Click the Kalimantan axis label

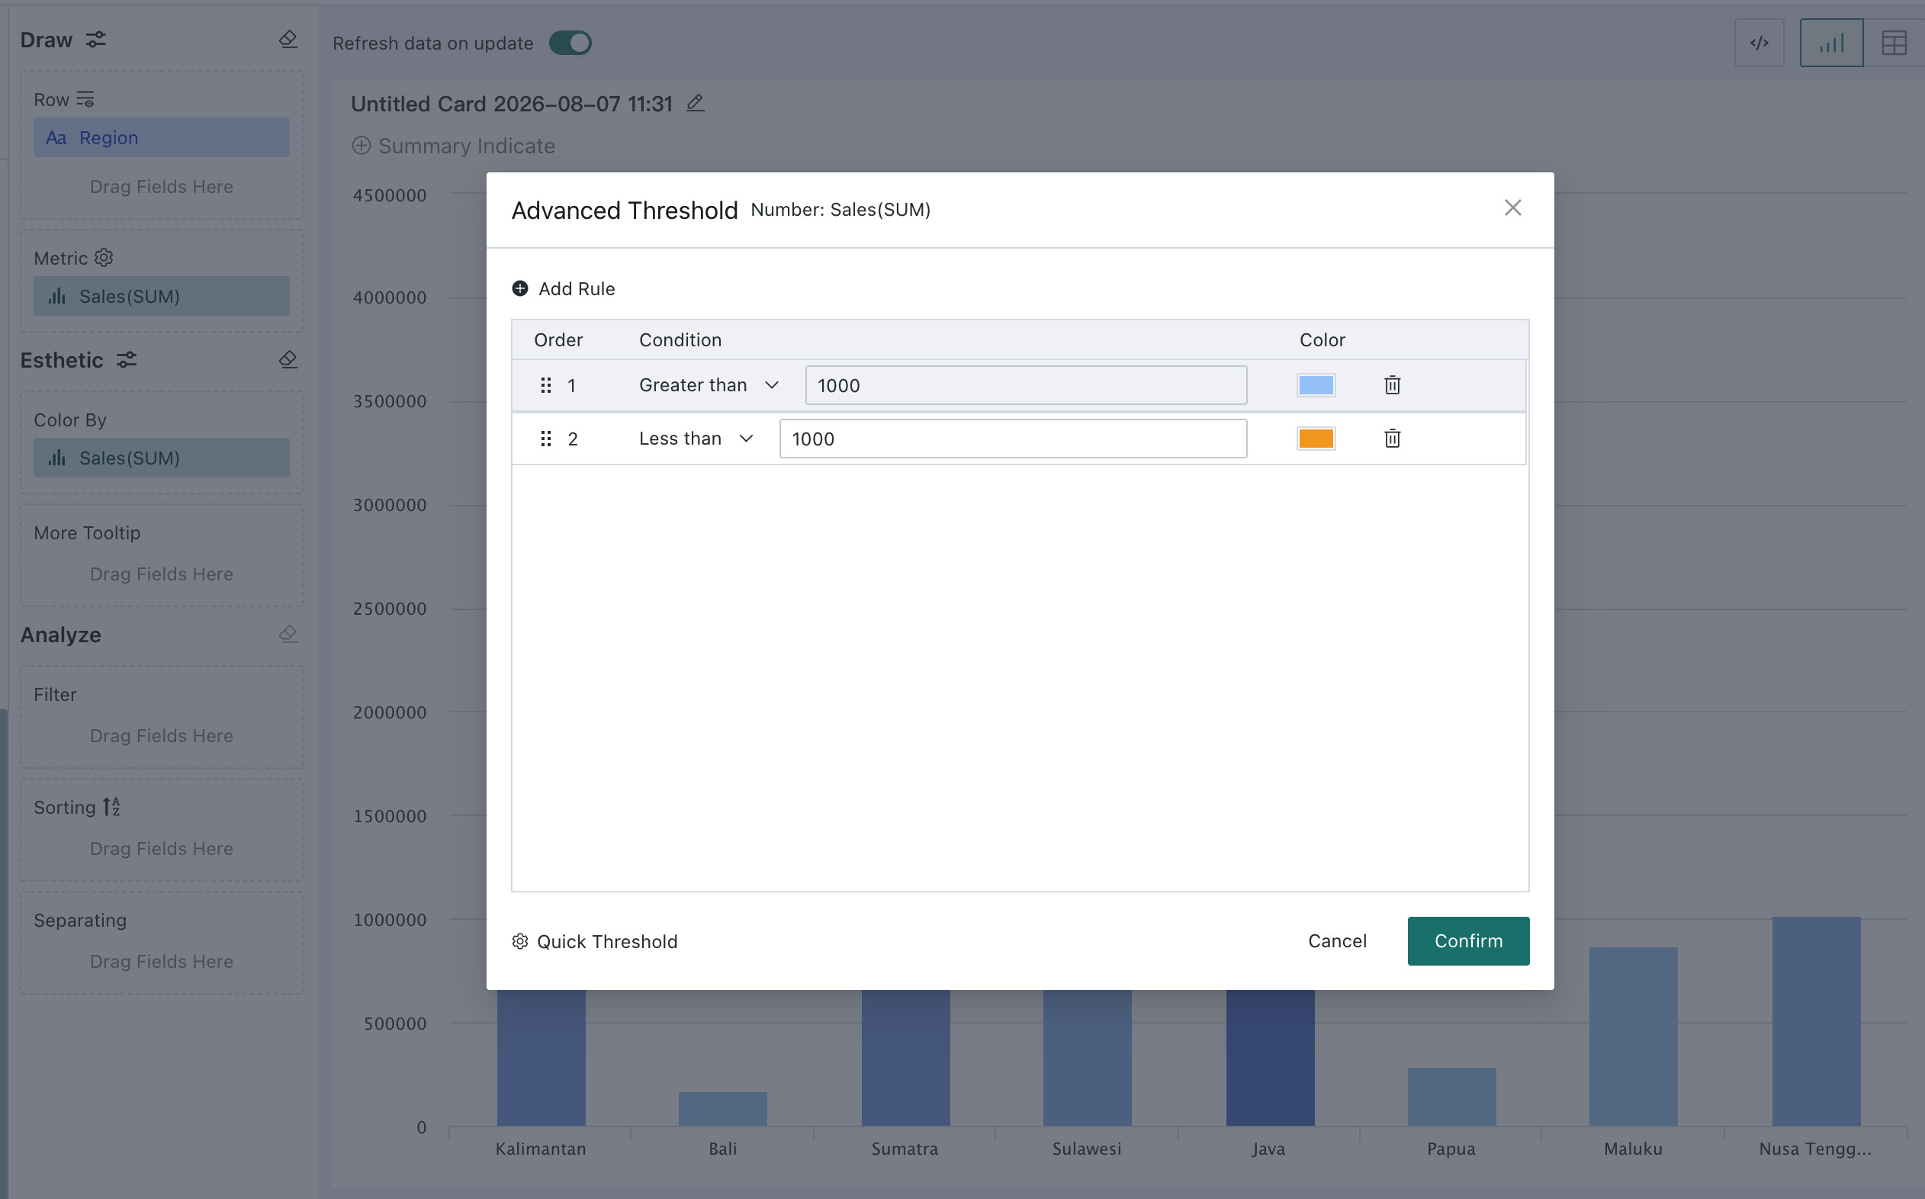point(541,1149)
